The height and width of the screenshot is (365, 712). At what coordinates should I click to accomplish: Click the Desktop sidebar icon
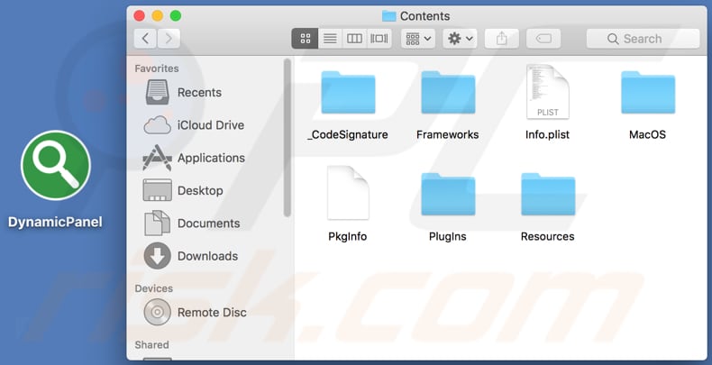(x=157, y=190)
